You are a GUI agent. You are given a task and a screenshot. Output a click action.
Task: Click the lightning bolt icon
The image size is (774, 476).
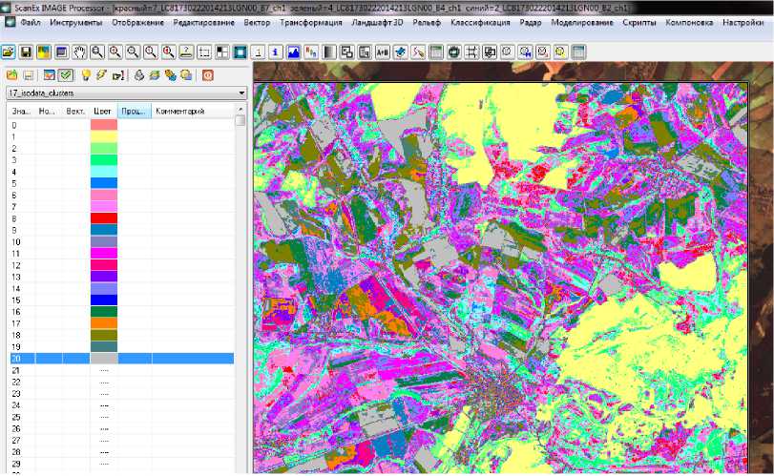[x=101, y=74]
